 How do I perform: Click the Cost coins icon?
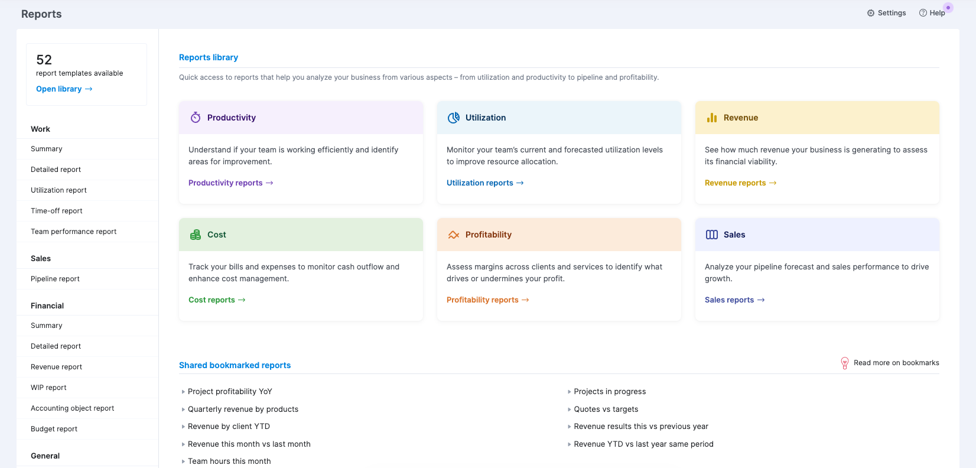point(196,235)
